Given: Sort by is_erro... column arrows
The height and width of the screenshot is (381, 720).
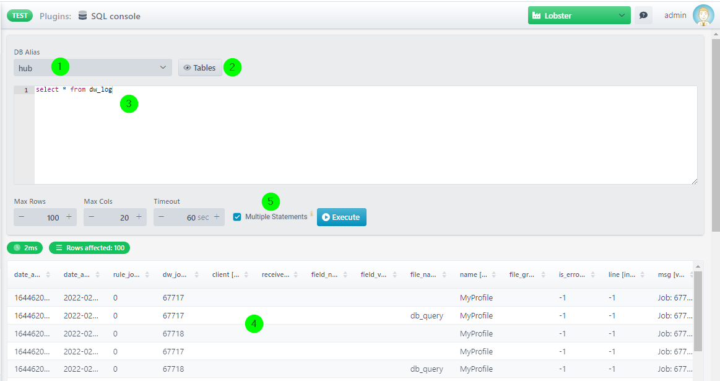Looking at the screenshot, I should 593,275.
